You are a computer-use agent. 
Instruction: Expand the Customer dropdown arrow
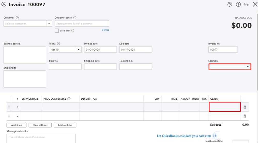pos(49,23)
